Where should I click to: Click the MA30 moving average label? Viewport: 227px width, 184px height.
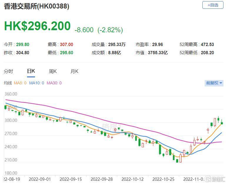click(x=54, y=83)
